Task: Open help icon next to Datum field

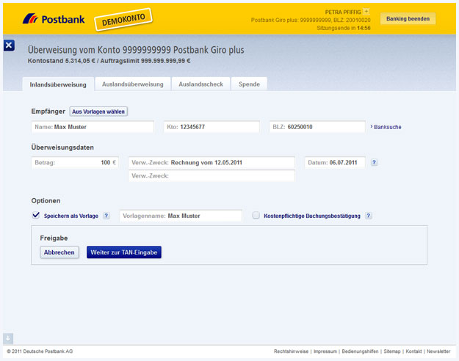Action: click(375, 163)
